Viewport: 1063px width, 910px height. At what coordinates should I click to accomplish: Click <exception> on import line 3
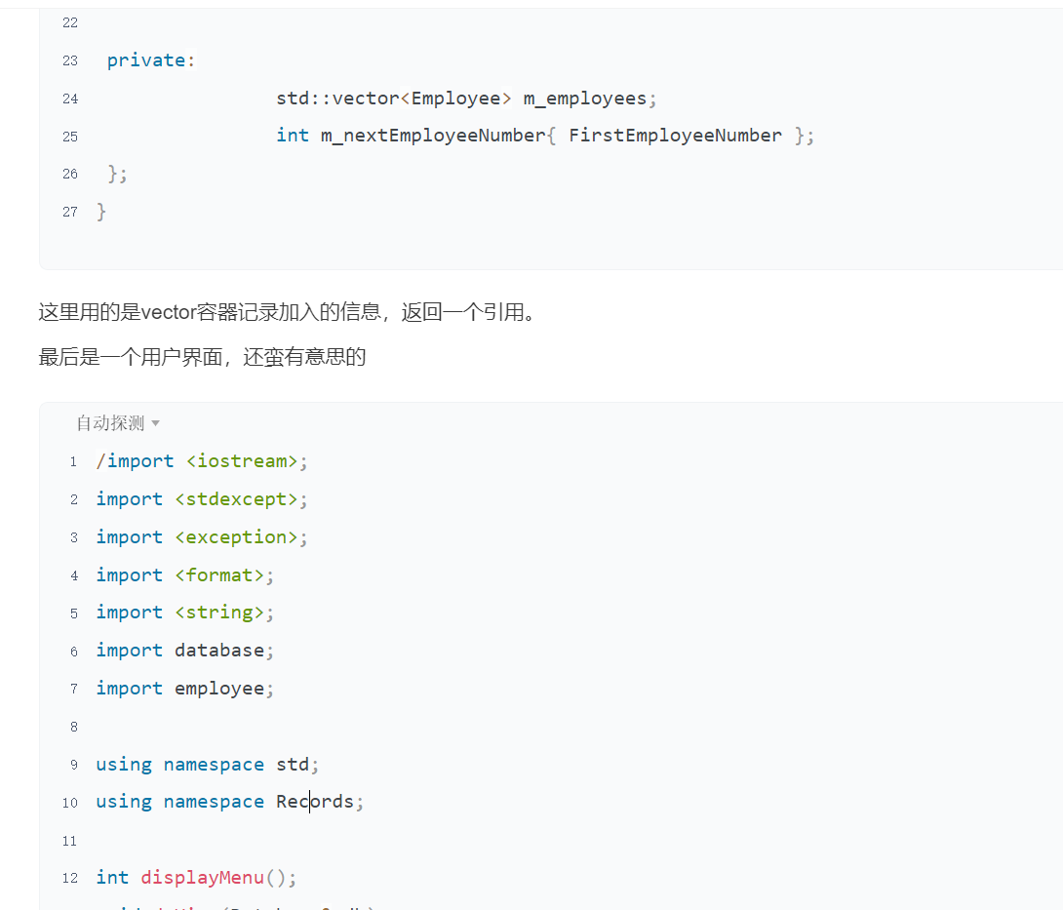pos(236,537)
